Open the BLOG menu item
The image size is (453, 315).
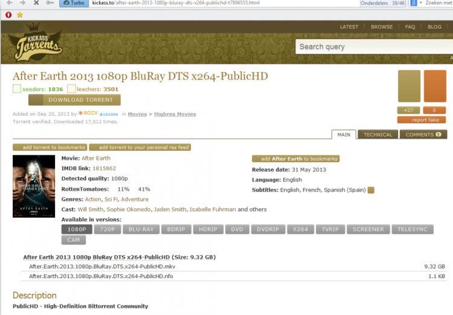(x=434, y=27)
